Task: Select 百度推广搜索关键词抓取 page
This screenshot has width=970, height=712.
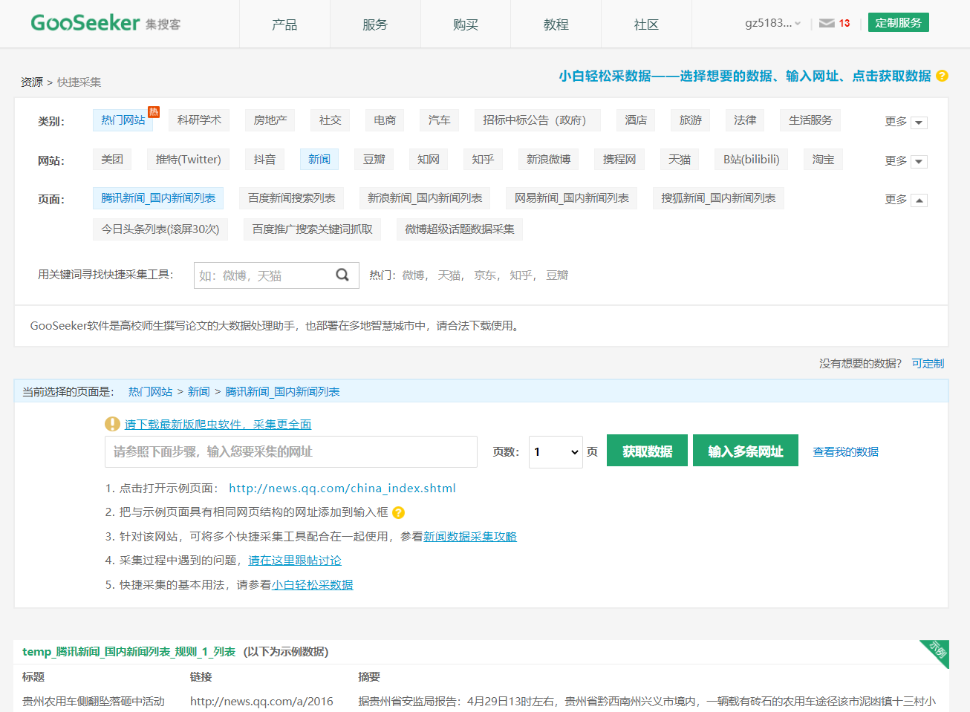Action: (x=313, y=229)
